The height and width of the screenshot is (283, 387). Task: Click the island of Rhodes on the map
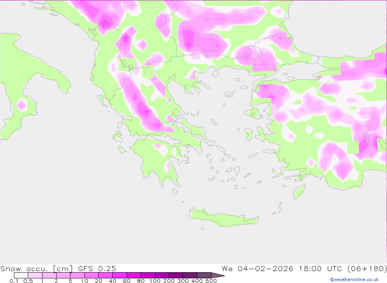pos(299,192)
